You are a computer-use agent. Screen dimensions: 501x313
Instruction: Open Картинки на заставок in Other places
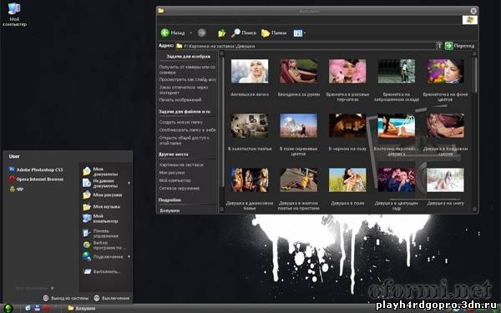click(181, 164)
